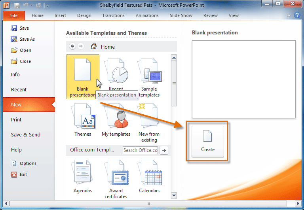This screenshot has height=210, width=304.
Task: Click the Home icon in template navigation
Action: pos(94,47)
